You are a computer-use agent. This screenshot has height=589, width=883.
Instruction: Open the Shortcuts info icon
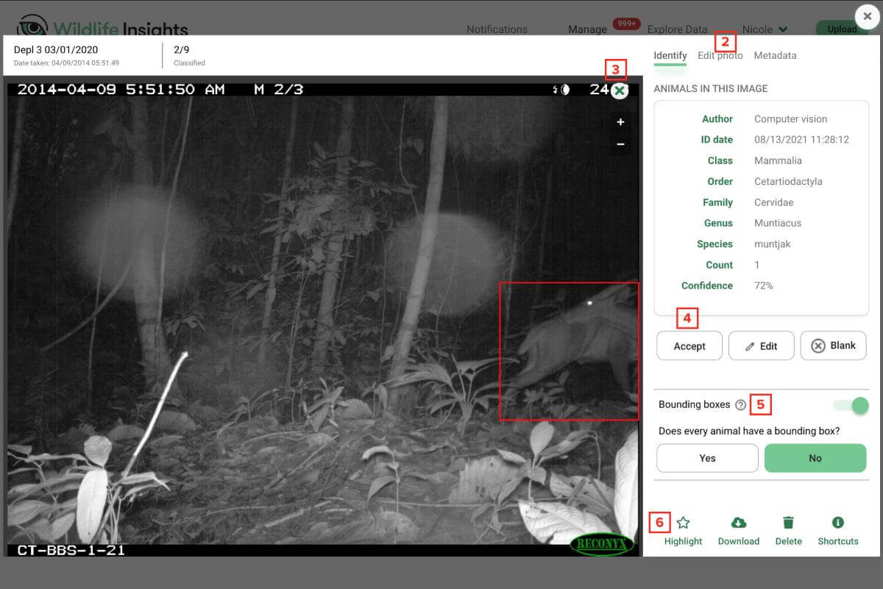[x=837, y=522]
